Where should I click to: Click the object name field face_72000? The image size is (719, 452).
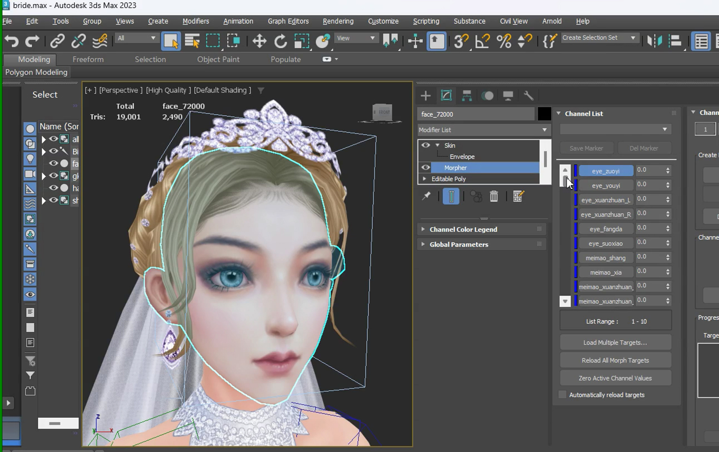[x=476, y=114]
